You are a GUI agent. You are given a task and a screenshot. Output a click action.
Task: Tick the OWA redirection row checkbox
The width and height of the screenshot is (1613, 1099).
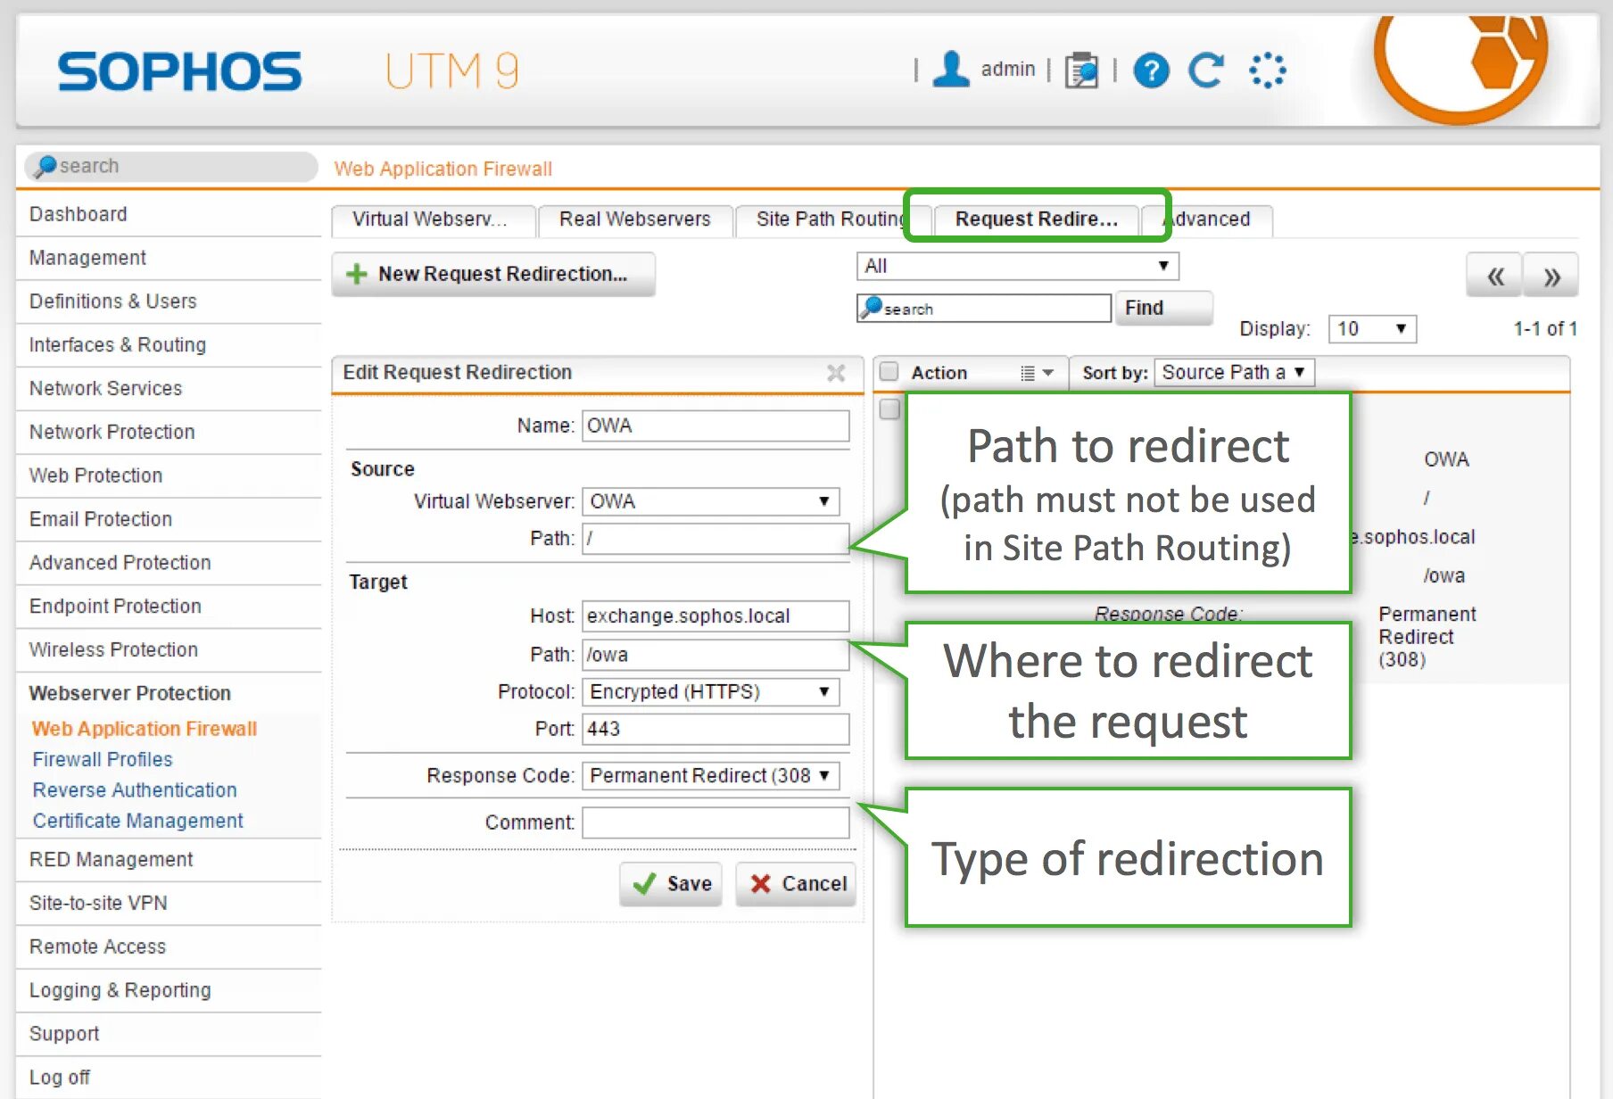pos(889,409)
